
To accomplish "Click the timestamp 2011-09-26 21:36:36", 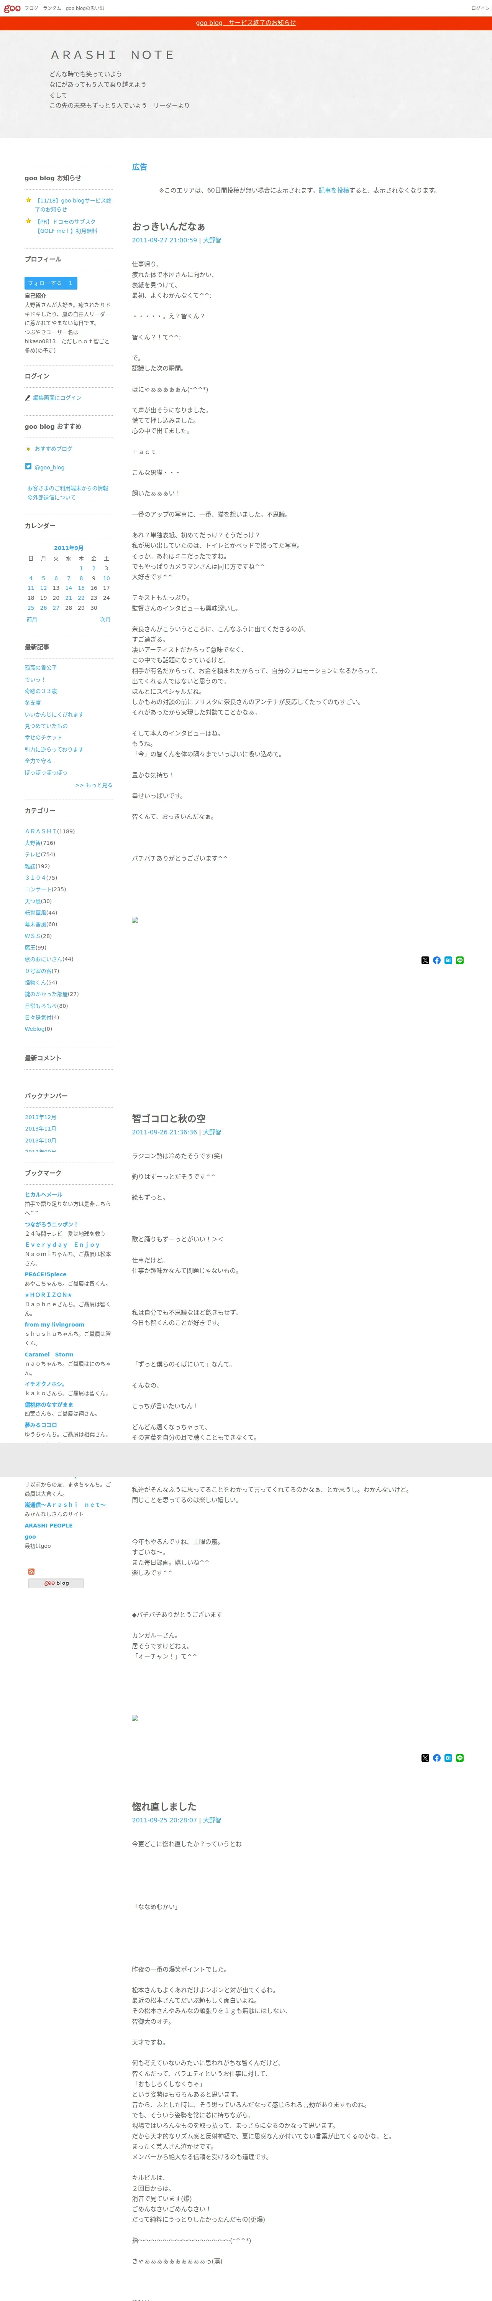I will click(x=164, y=1132).
